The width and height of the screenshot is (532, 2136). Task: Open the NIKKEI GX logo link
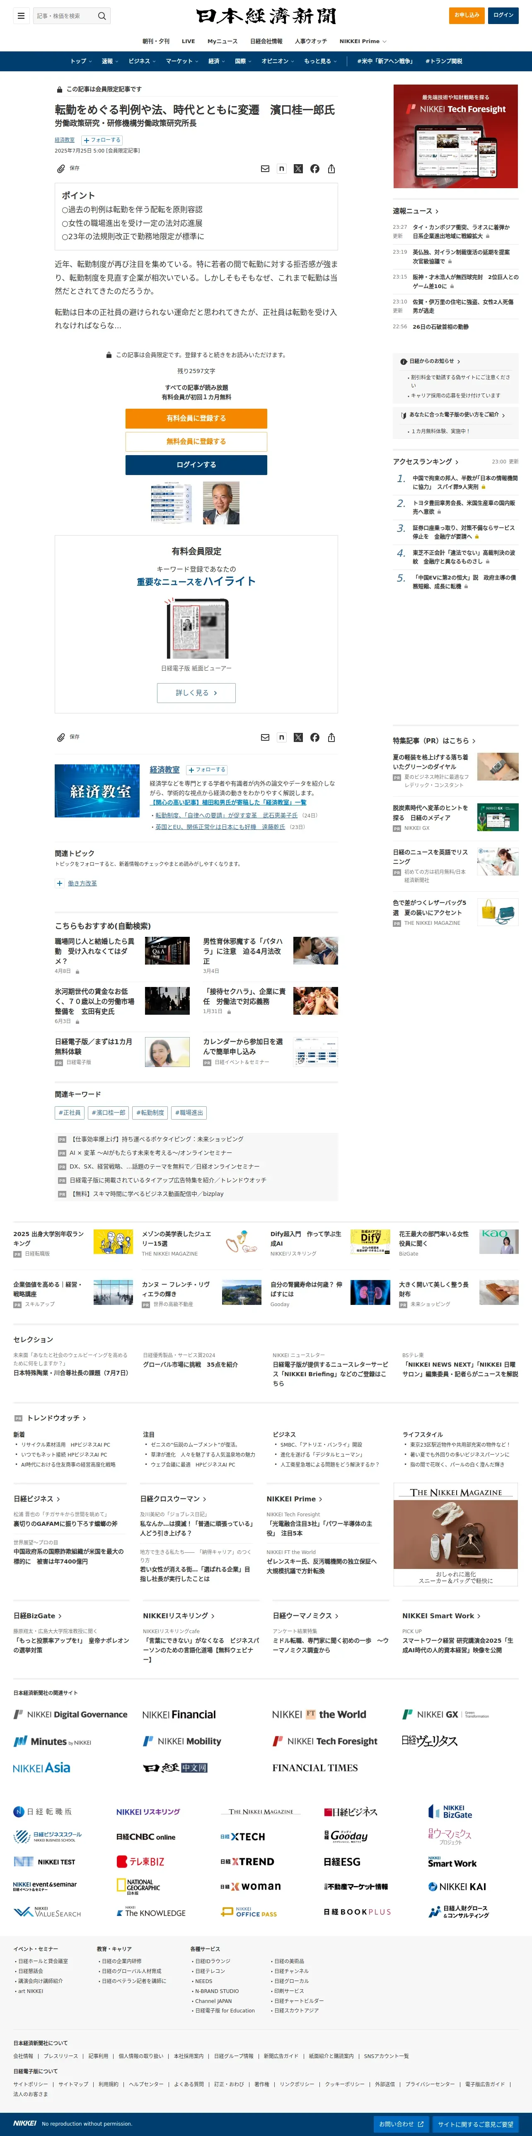pyautogui.click(x=446, y=1714)
